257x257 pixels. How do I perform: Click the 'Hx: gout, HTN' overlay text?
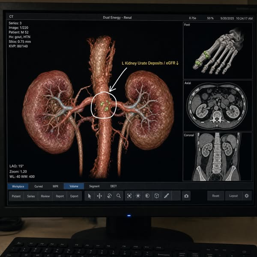[x=20, y=37]
